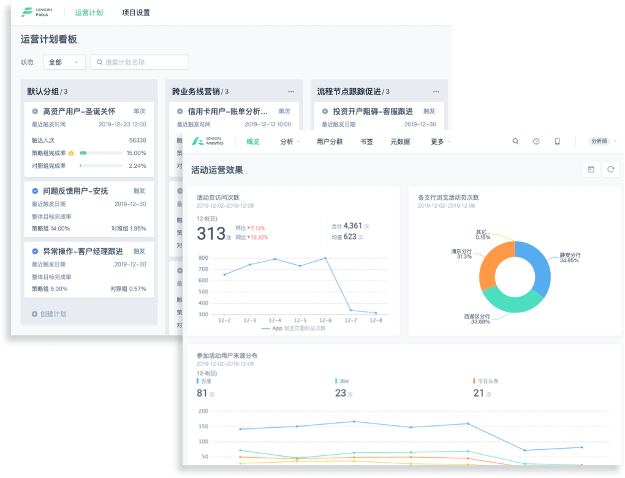Image resolution: width=625 pixels, height=478 pixels.
Task: Click the mobile device icon
Action: [x=557, y=141]
